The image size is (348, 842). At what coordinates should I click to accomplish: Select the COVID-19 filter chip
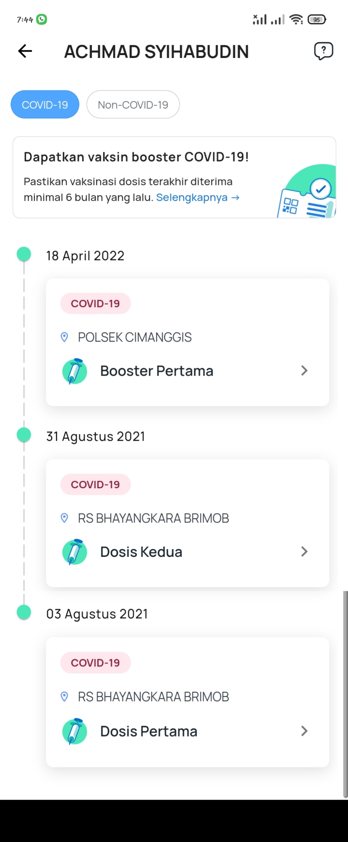pyautogui.click(x=45, y=104)
